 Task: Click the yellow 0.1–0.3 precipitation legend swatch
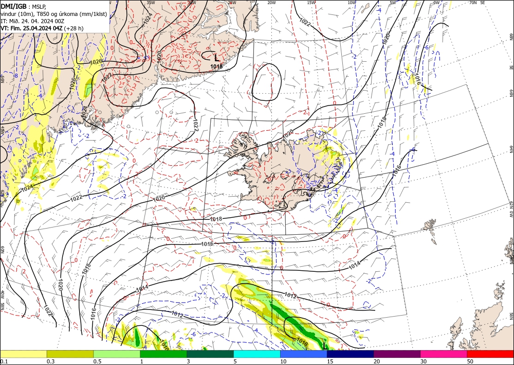point(23,354)
